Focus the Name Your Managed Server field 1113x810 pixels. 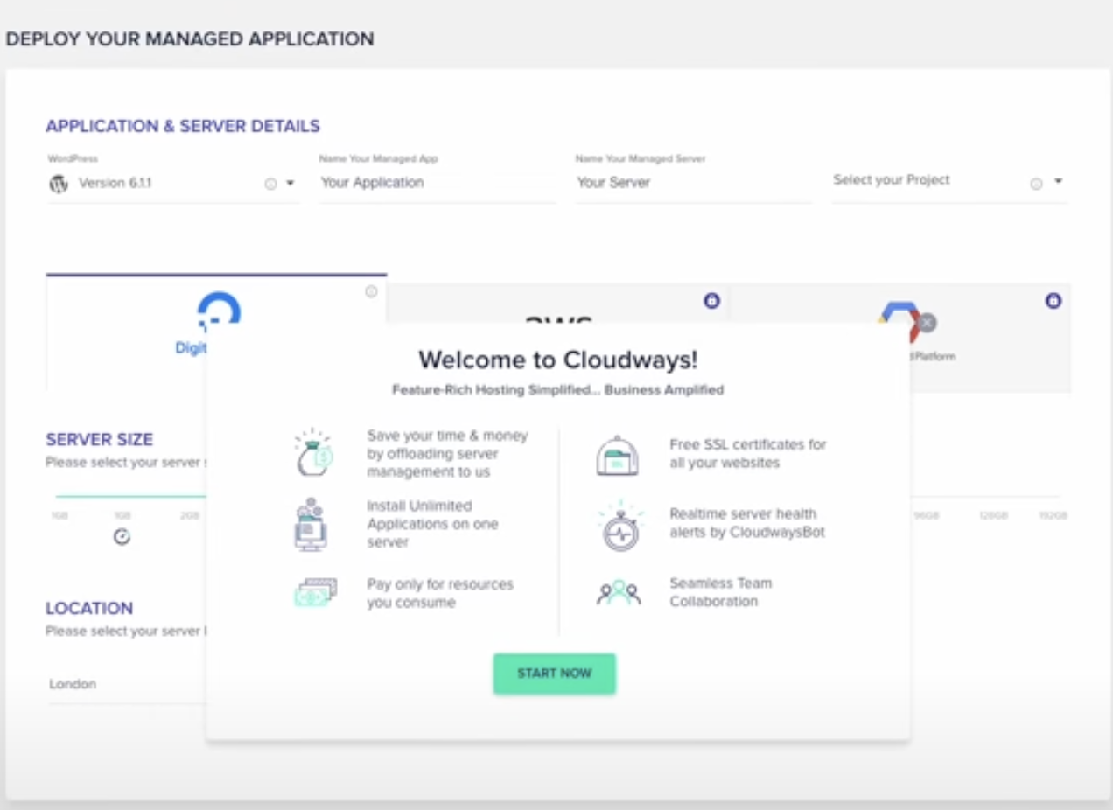[693, 183]
